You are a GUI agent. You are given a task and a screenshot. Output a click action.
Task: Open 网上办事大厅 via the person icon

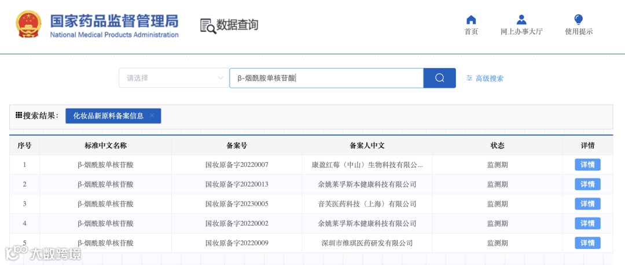[x=521, y=20]
